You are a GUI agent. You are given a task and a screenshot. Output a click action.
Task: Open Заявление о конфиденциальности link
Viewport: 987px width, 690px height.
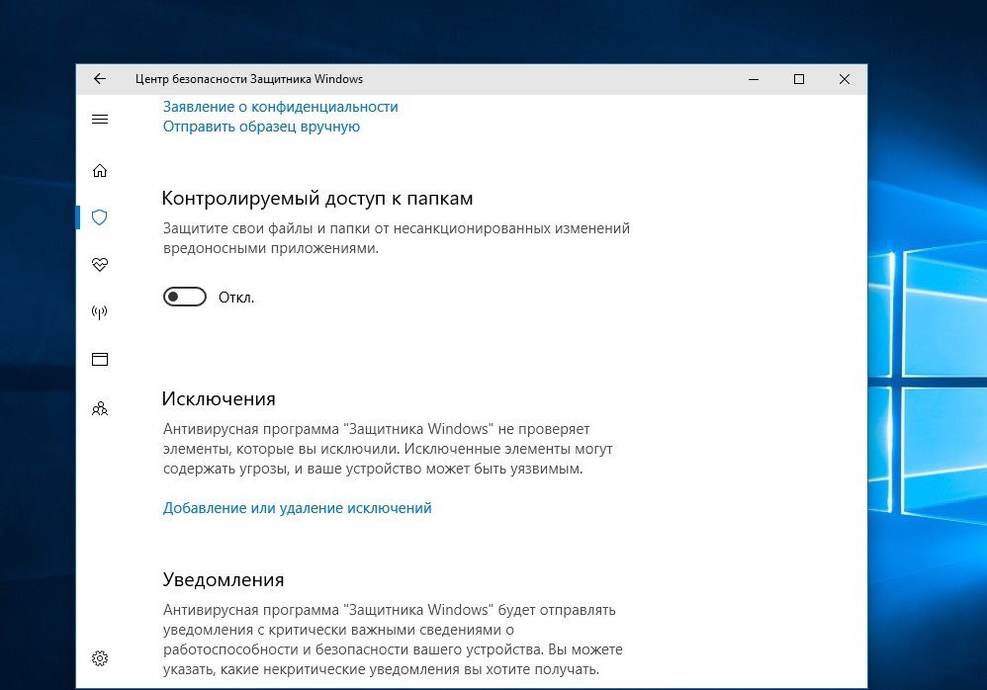pos(280,107)
